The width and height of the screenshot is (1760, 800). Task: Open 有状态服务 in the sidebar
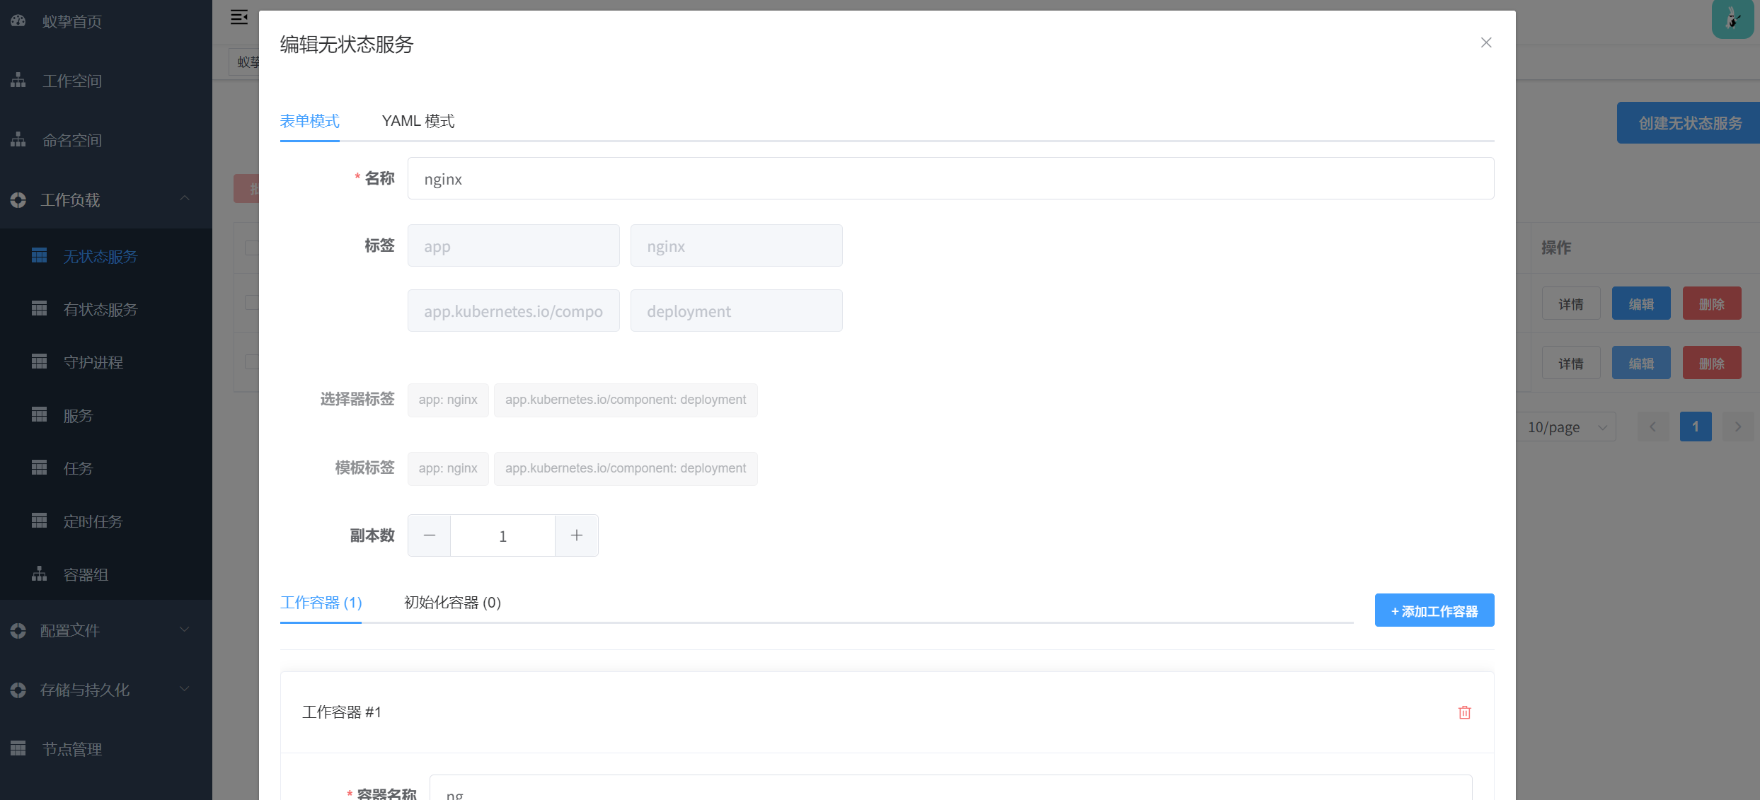(100, 309)
